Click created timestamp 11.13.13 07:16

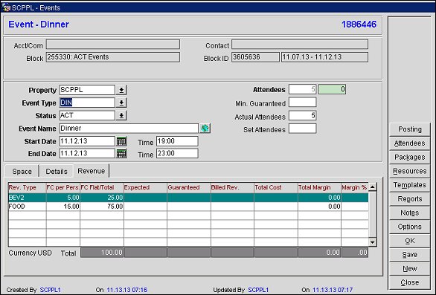pos(127,290)
